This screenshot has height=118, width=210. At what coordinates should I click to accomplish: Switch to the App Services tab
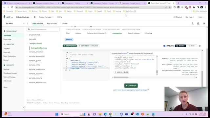tap(52, 24)
